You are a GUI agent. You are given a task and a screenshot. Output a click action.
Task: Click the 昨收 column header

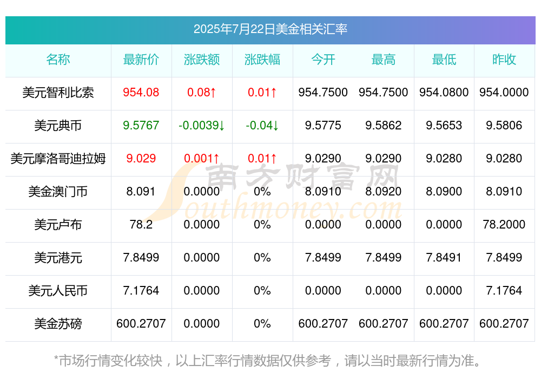[504, 60]
